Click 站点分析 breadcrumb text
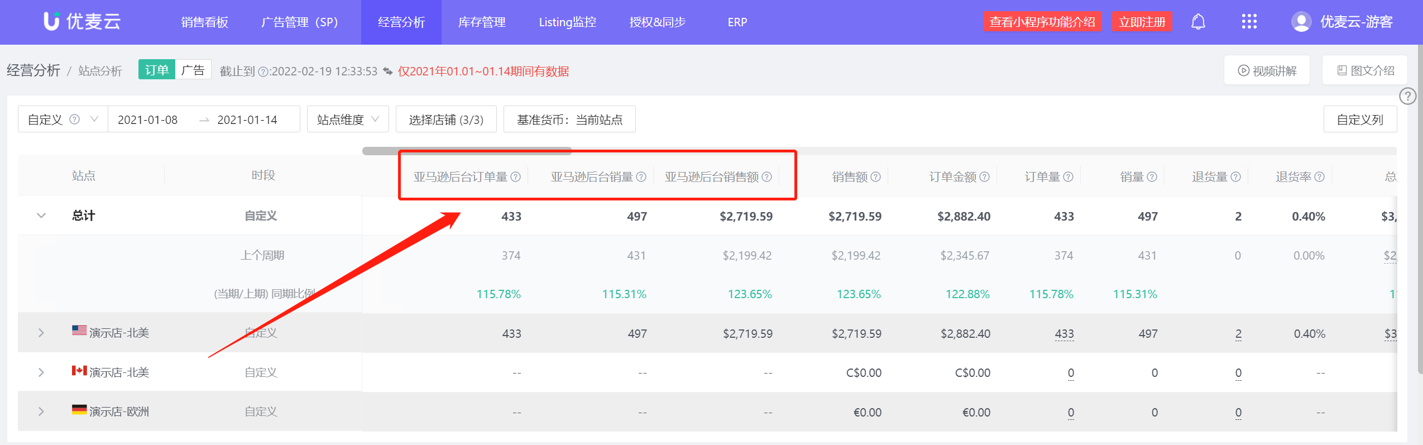 100,71
